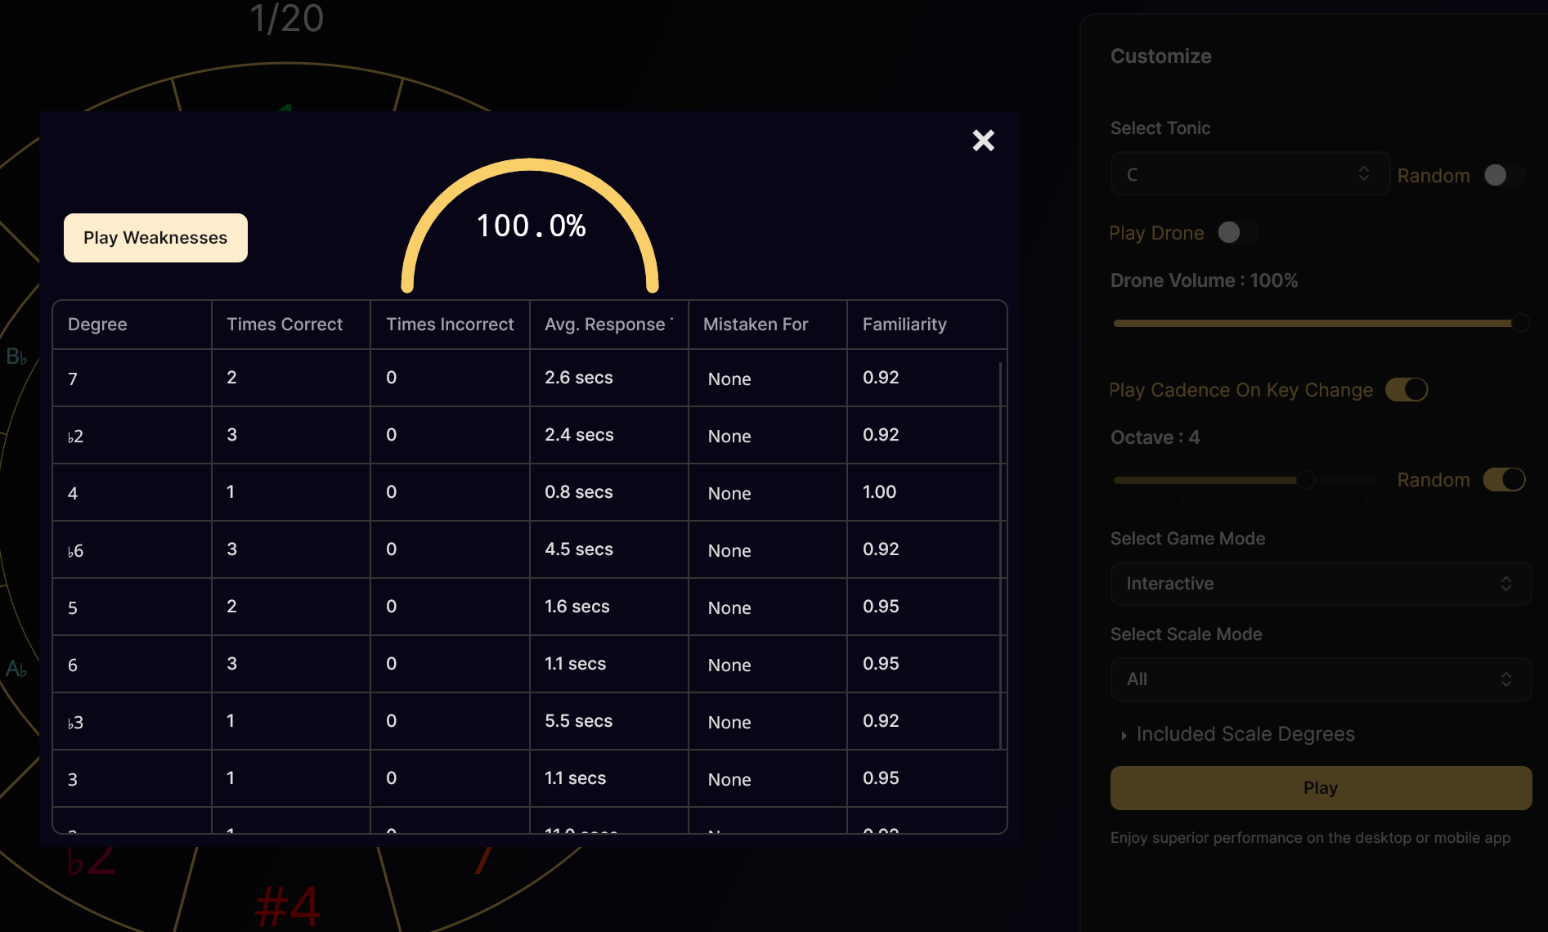Adjust the Drone Volume slider
The image size is (1548, 932).
(x=1321, y=324)
